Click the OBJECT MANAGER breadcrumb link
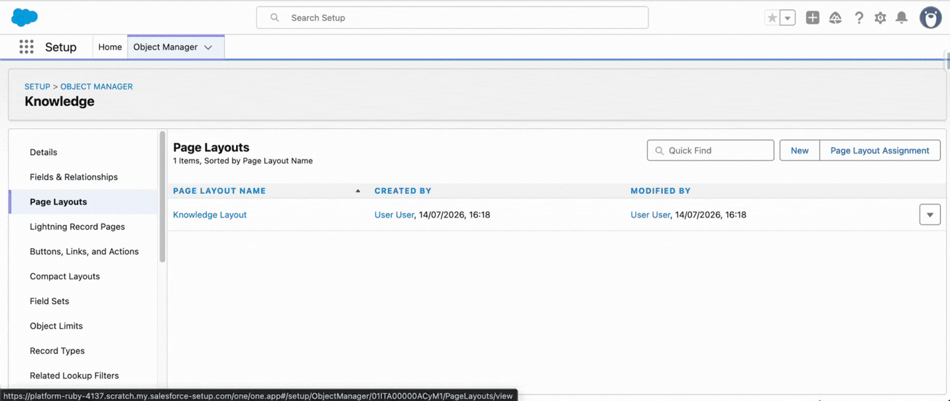The width and height of the screenshot is (950, 401). pyautogui.click(x=97, y=87)
